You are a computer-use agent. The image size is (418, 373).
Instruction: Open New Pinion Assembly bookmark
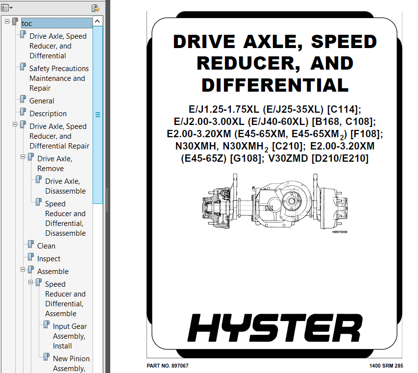tap(71, 363)
